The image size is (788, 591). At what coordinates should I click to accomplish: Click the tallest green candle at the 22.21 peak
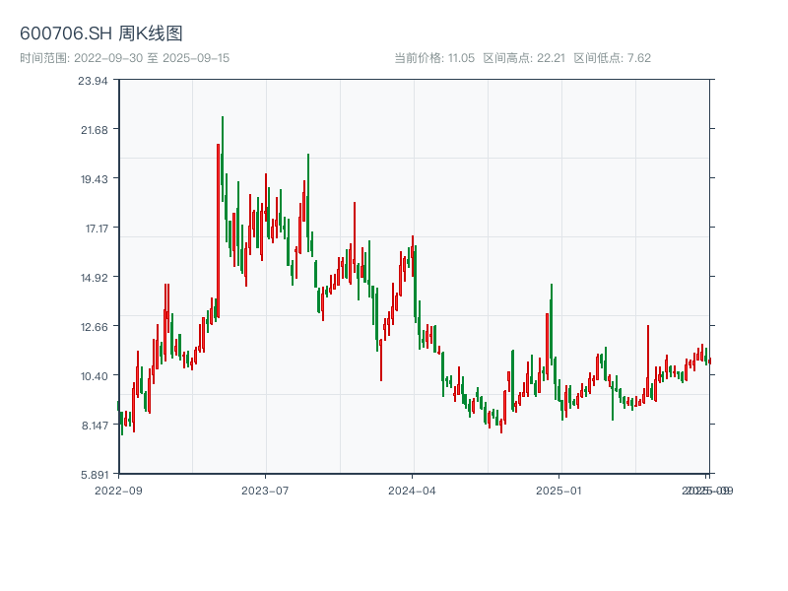coord(223,159)
